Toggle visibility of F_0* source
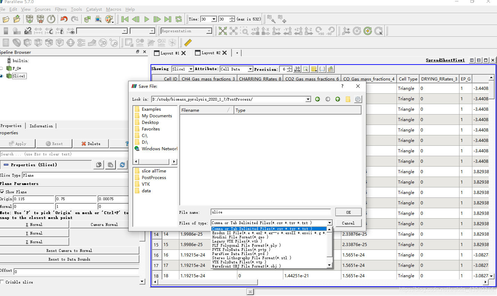The image size is (497, 296). pyautogui.click(x=2, y=68)
